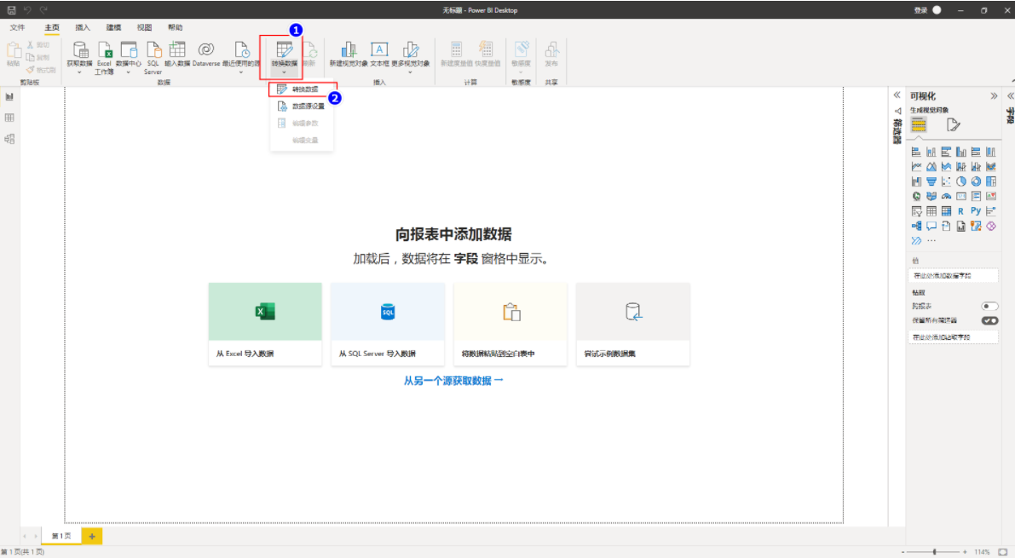Select the matrix visual icon

946,211
